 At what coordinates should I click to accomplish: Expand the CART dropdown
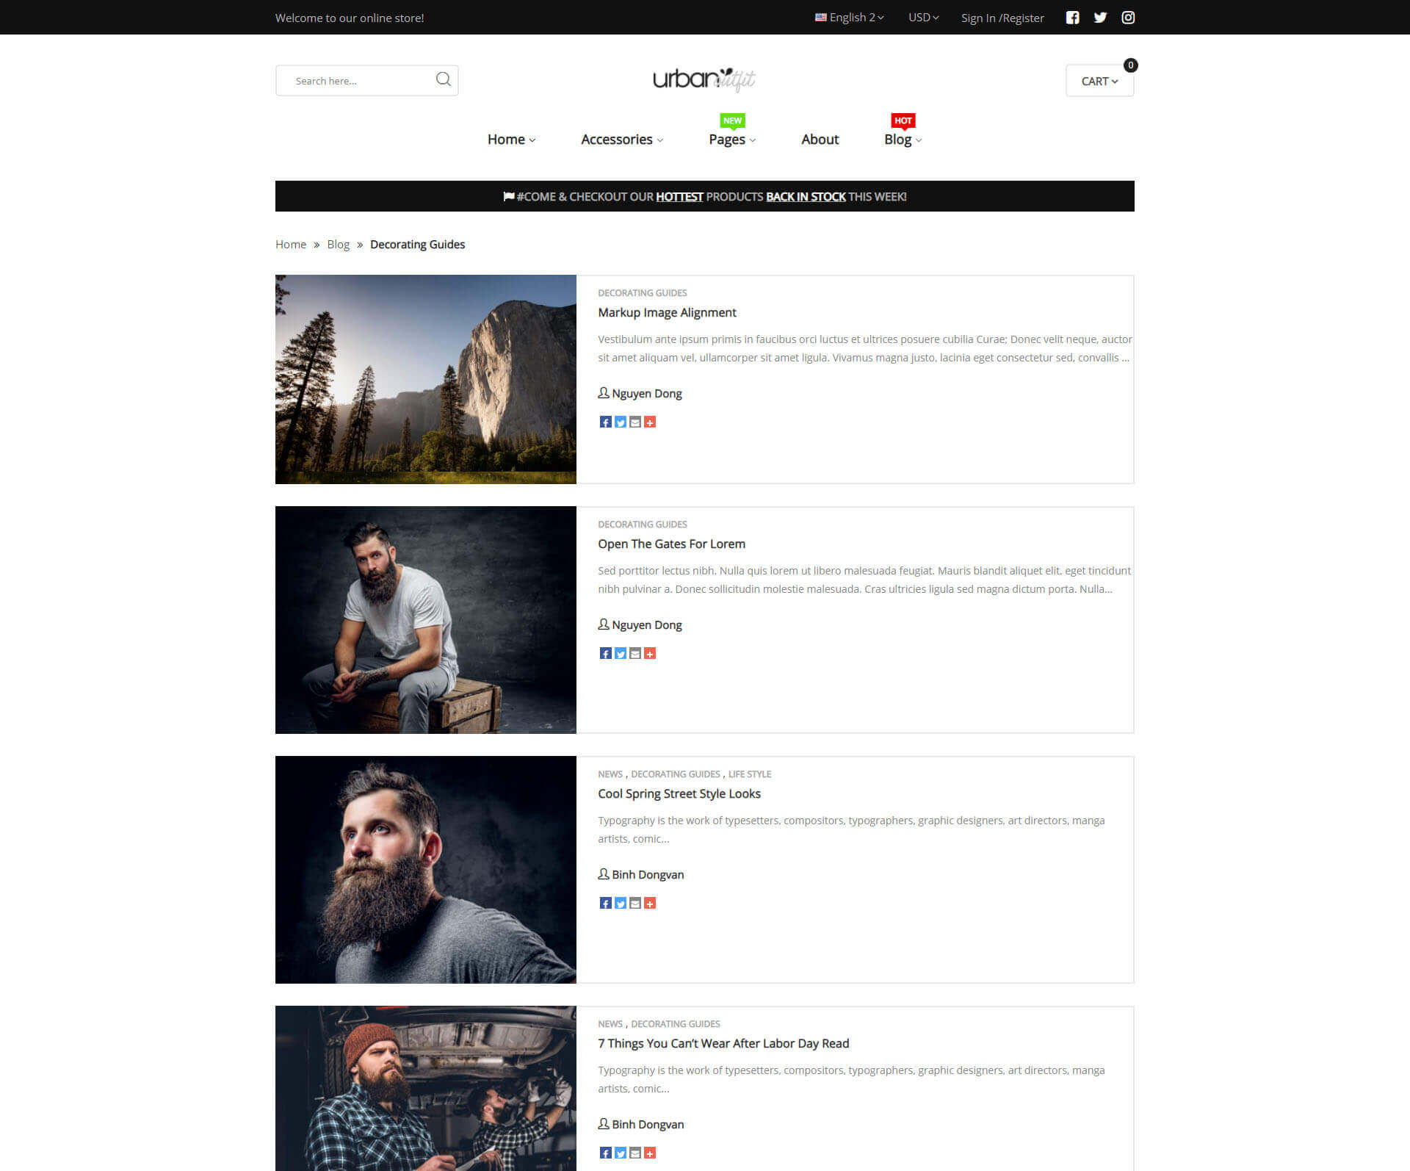coord(1099,81)
